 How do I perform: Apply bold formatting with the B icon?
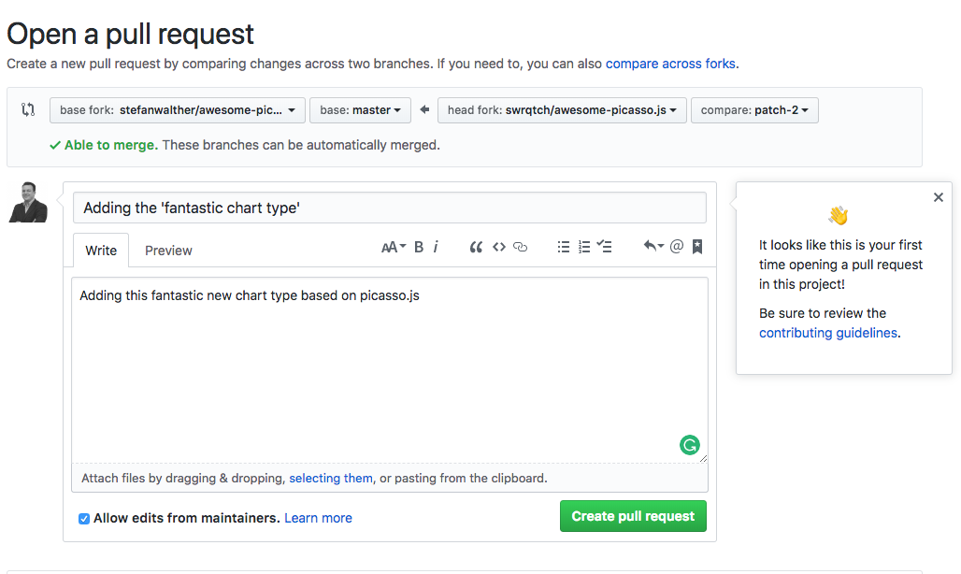(419, 247)
